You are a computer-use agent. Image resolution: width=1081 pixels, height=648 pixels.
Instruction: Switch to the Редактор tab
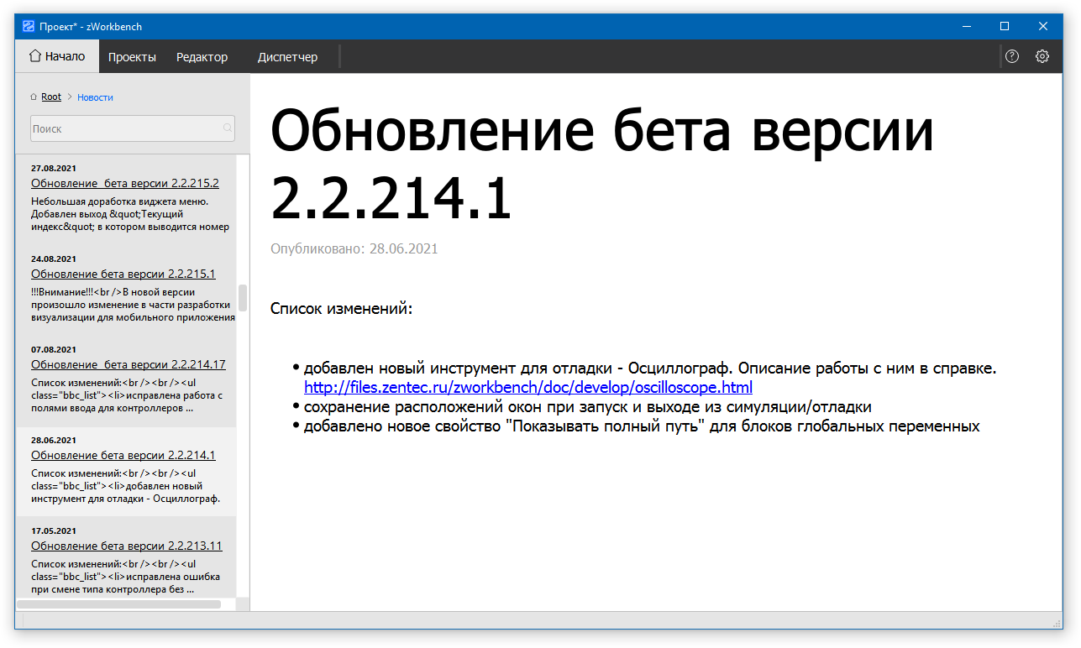(x=202, y=57)
